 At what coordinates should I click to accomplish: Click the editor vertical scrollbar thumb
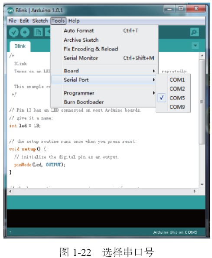click(x=202, y=102)
